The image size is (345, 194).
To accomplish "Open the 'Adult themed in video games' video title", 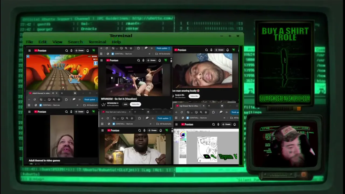I will pyautogui.click(x=44, y=161).
